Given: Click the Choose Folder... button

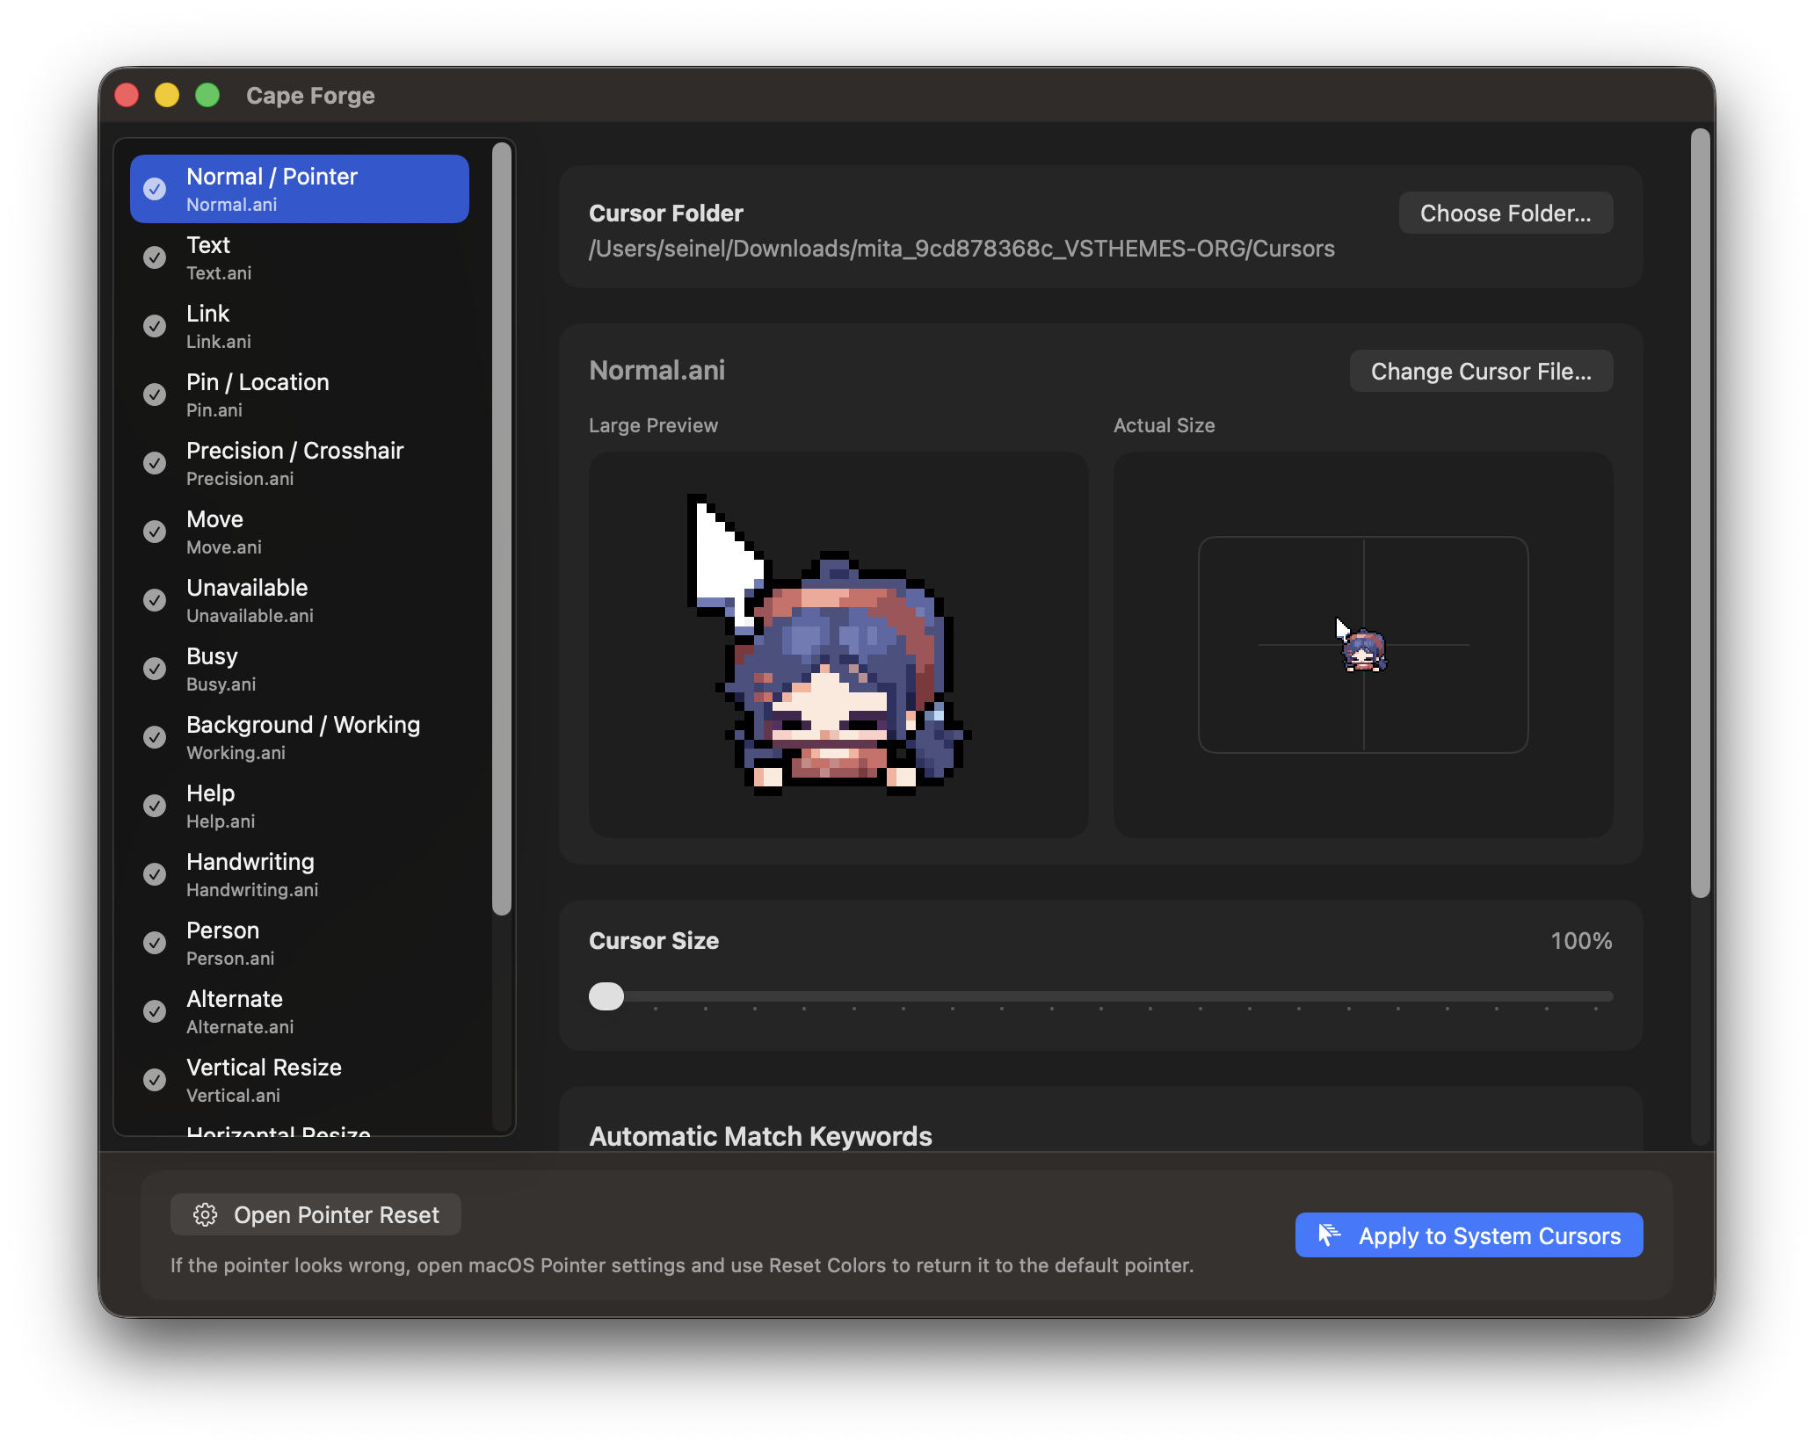Looking at the screenshot, I should (1506, 213).
